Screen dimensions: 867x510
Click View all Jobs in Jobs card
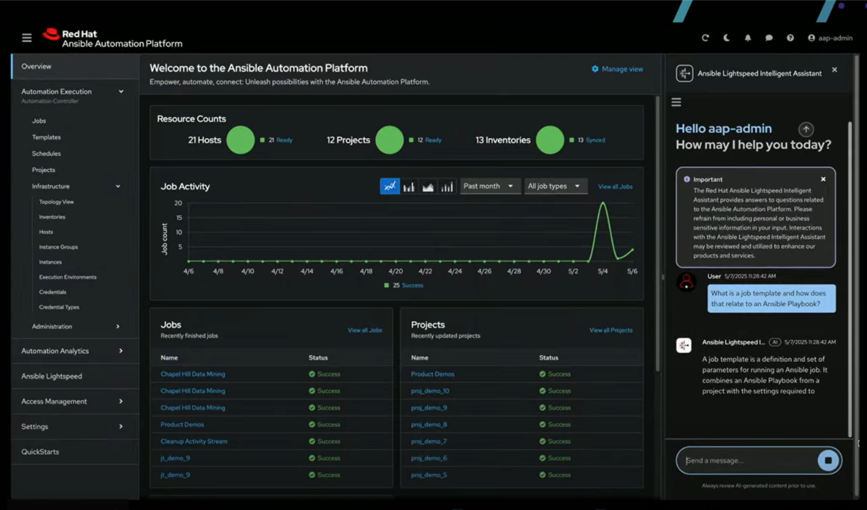[x=365, y=330]
